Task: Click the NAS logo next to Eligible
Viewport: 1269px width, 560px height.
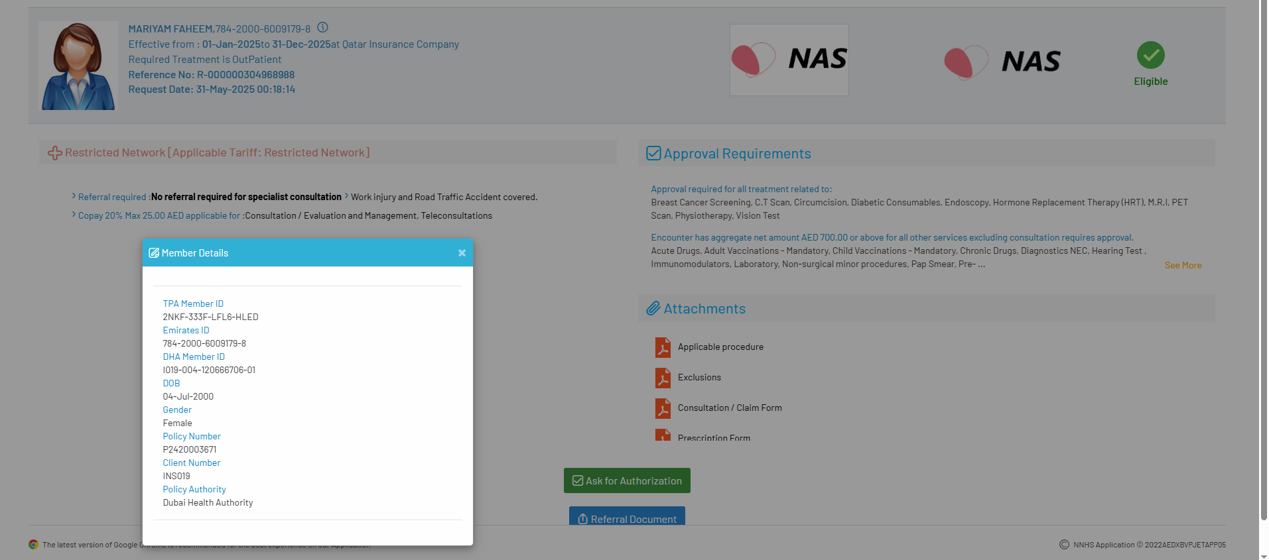Action: tap(1002, 62)
